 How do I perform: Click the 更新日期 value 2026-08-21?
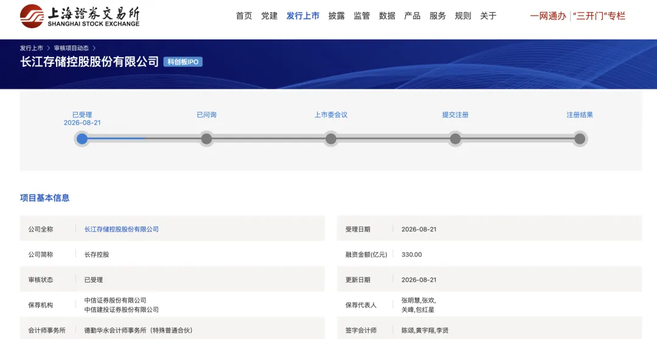click(419, 279)
